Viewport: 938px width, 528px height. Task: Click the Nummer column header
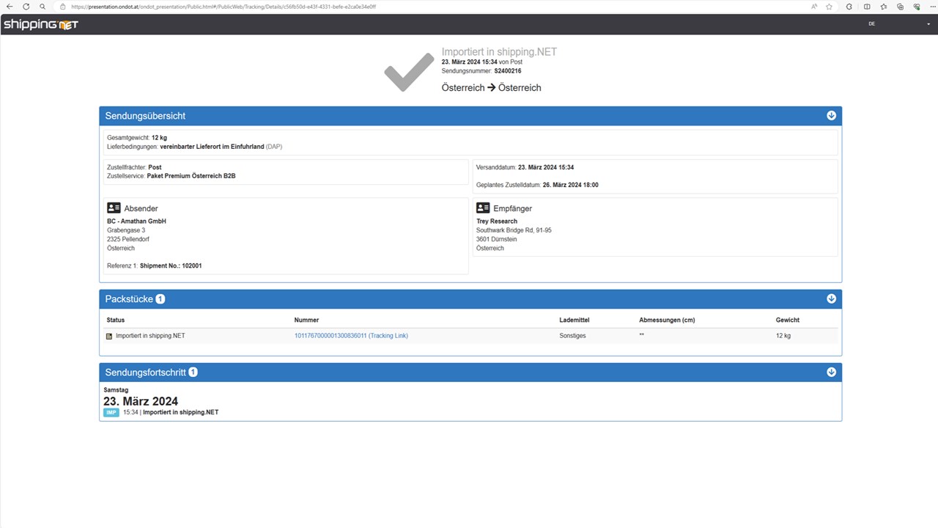point(306,320)
